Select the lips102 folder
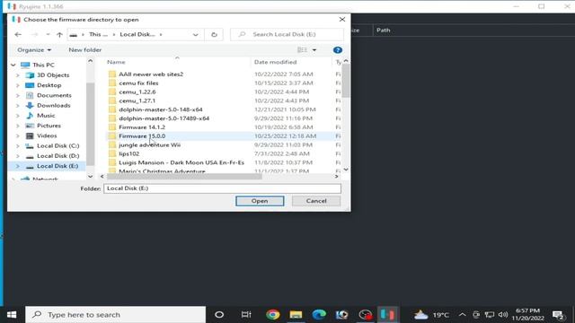 (128, 153)
